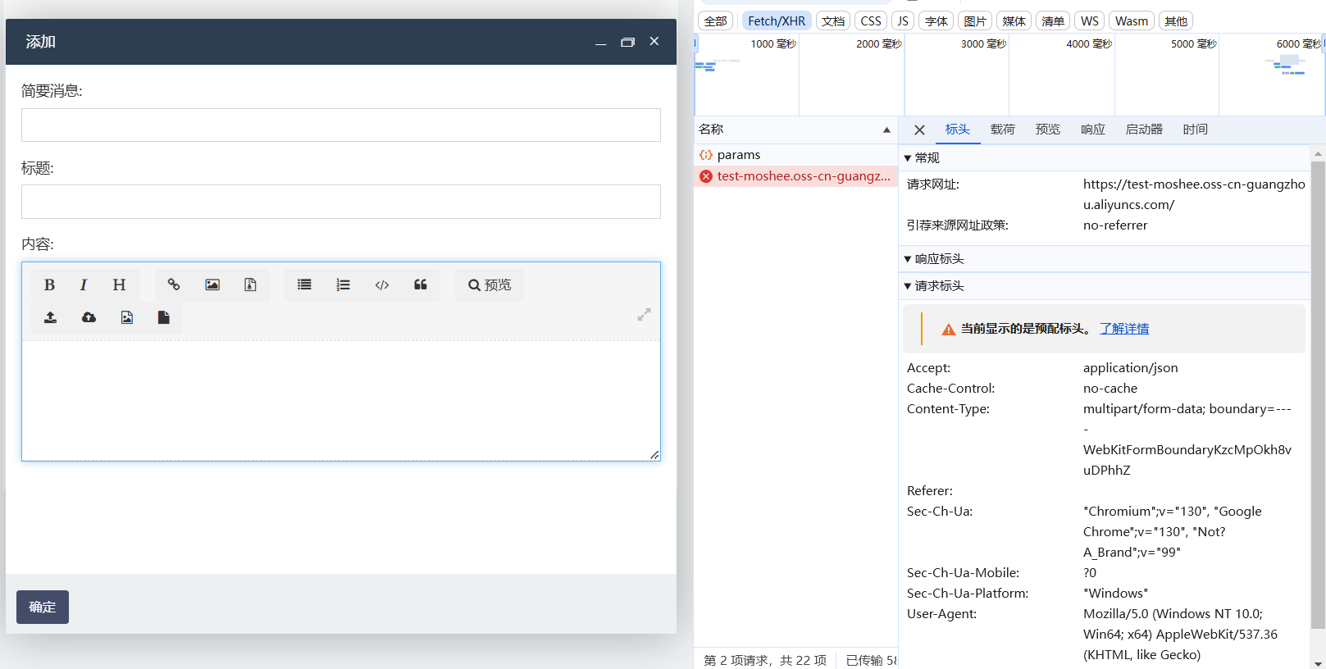Apply italic formatting in editor
This screenshot has height=669, width=1326.
tap(83, 284)
